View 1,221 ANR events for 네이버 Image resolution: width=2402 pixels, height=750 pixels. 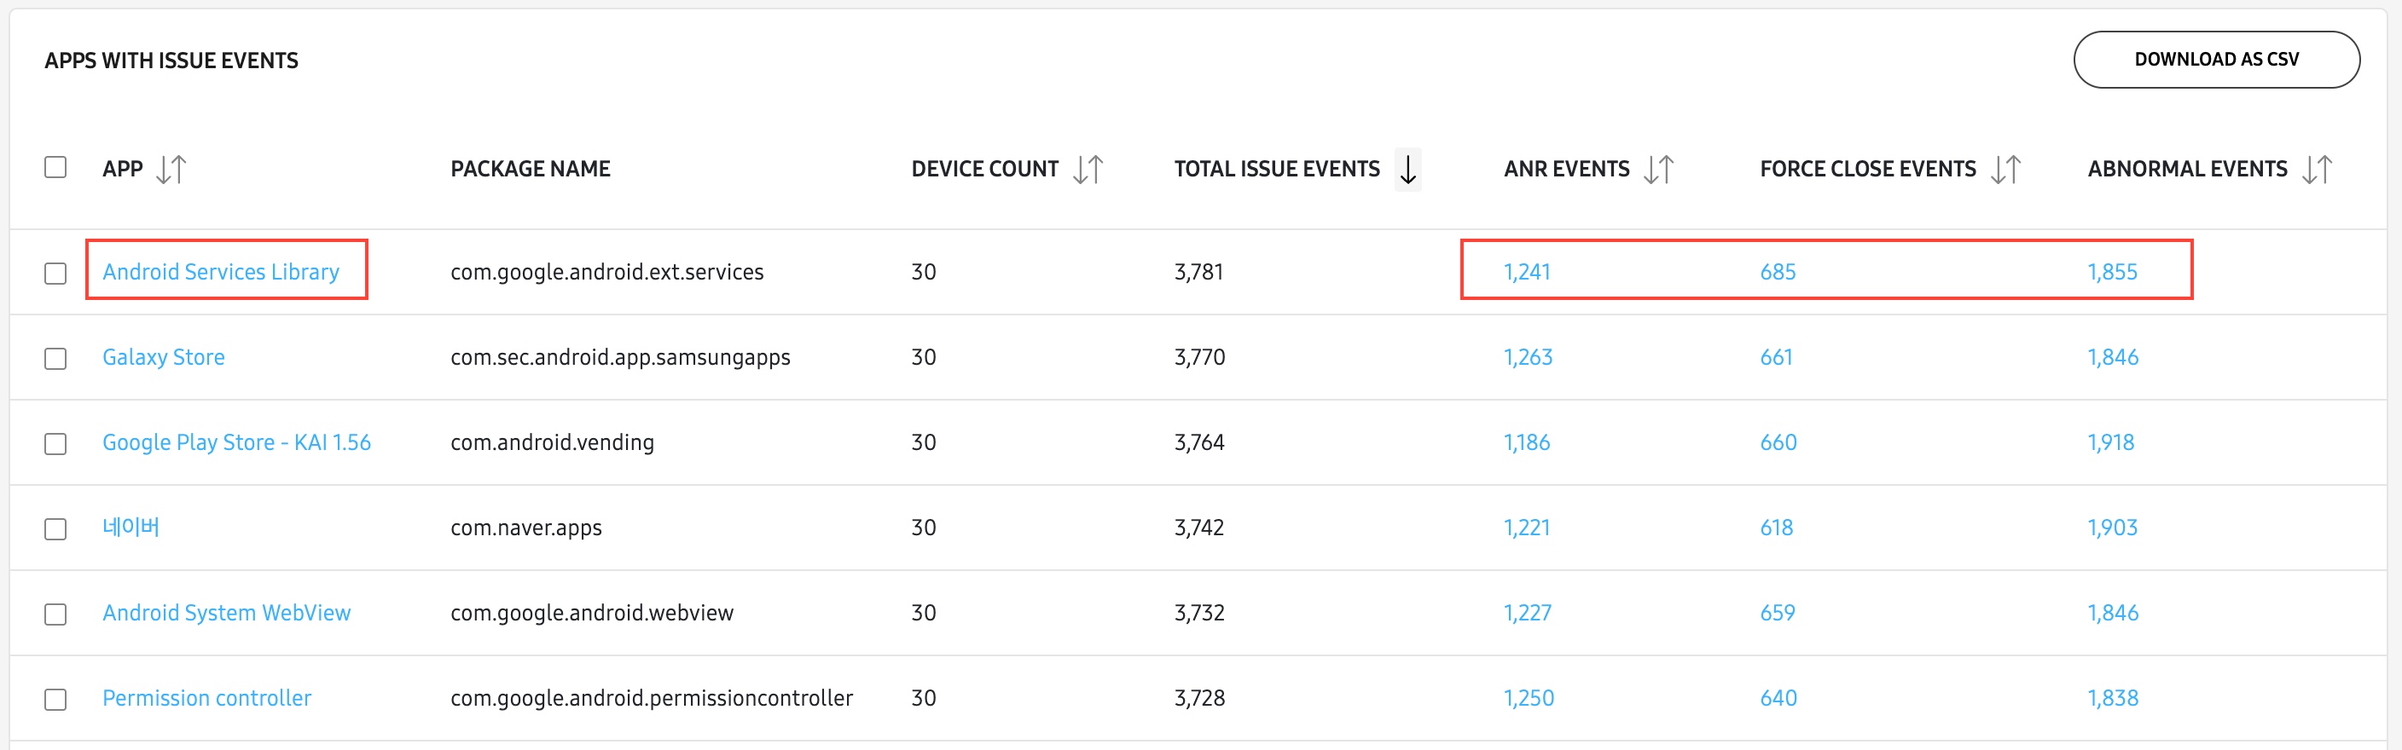[x=1527, y=528]
